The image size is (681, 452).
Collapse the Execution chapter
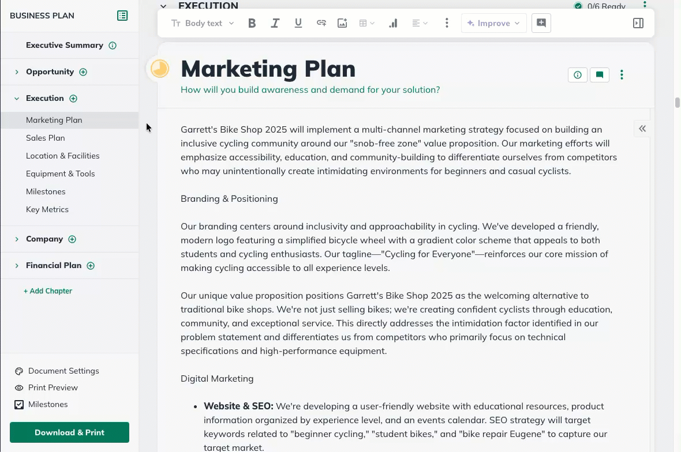click(16, 98)
